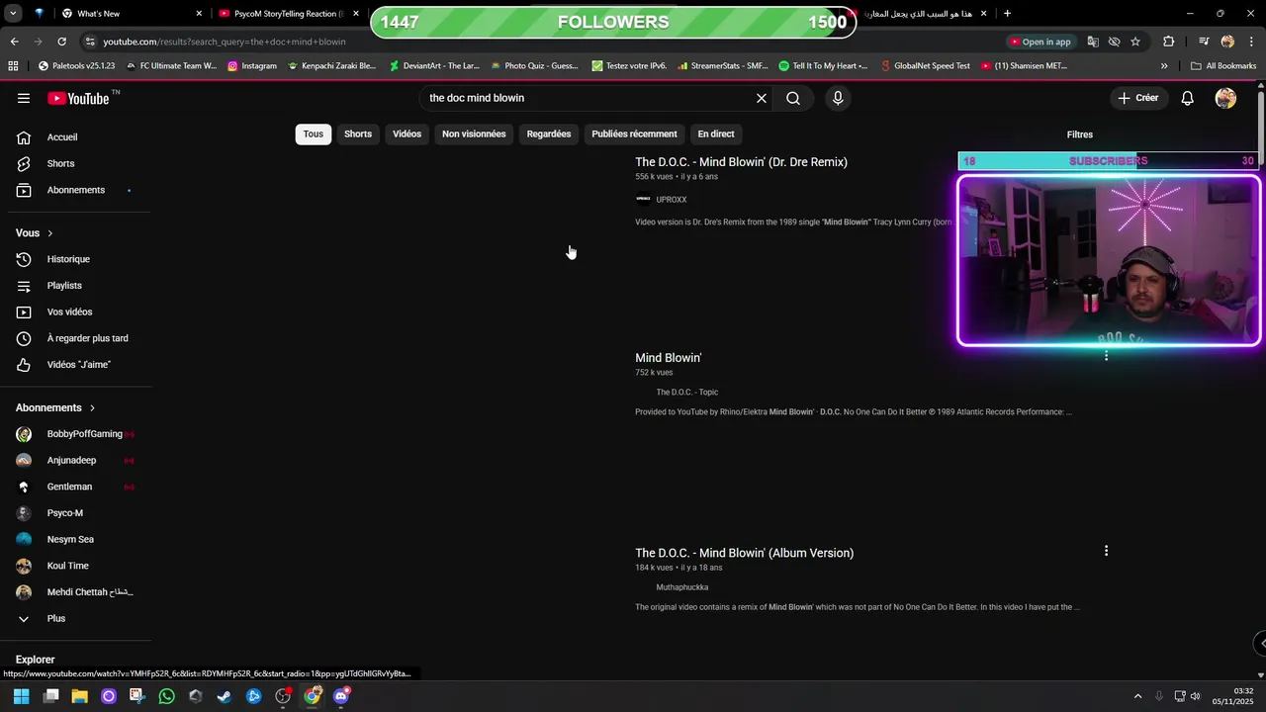The image size is (1266, 712).
Task: Click the translate page icon
Action: click(x=1093, y=42)
